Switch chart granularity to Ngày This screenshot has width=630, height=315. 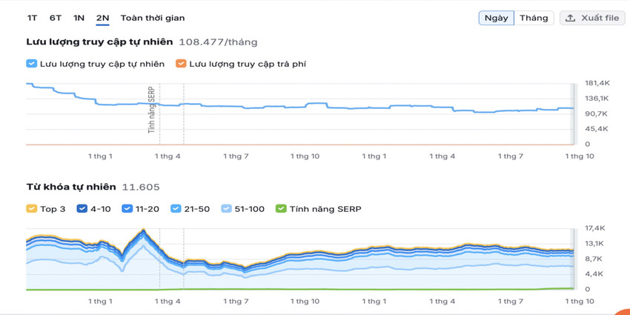(496, 18)
